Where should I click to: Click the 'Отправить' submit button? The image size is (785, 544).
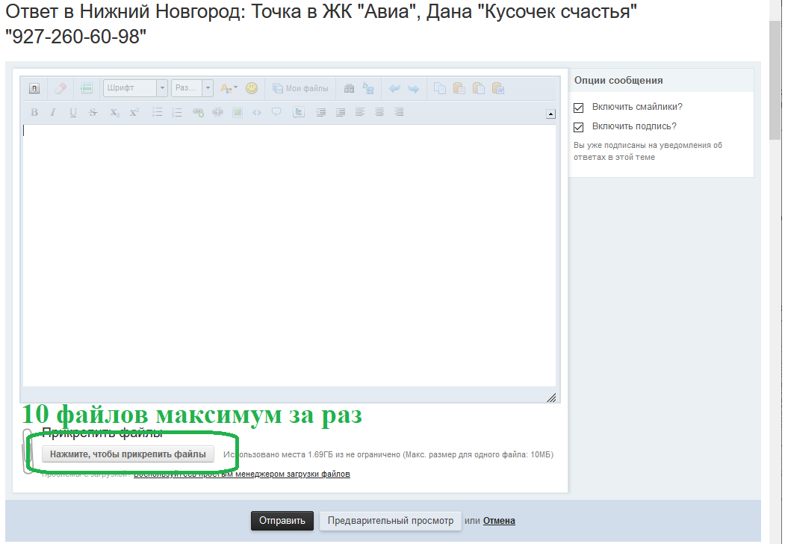point(282,521)
